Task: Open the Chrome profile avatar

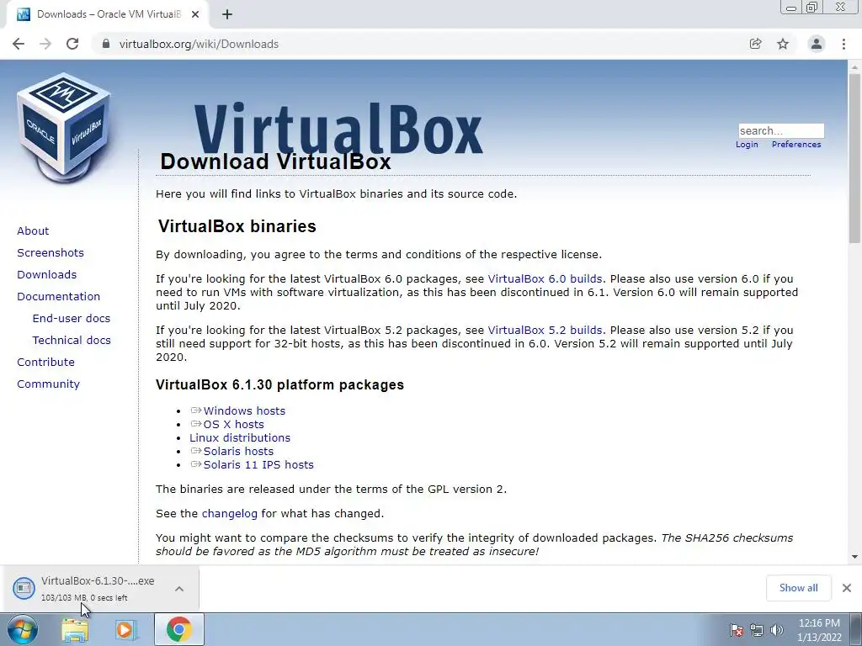Action: [817, 44]
